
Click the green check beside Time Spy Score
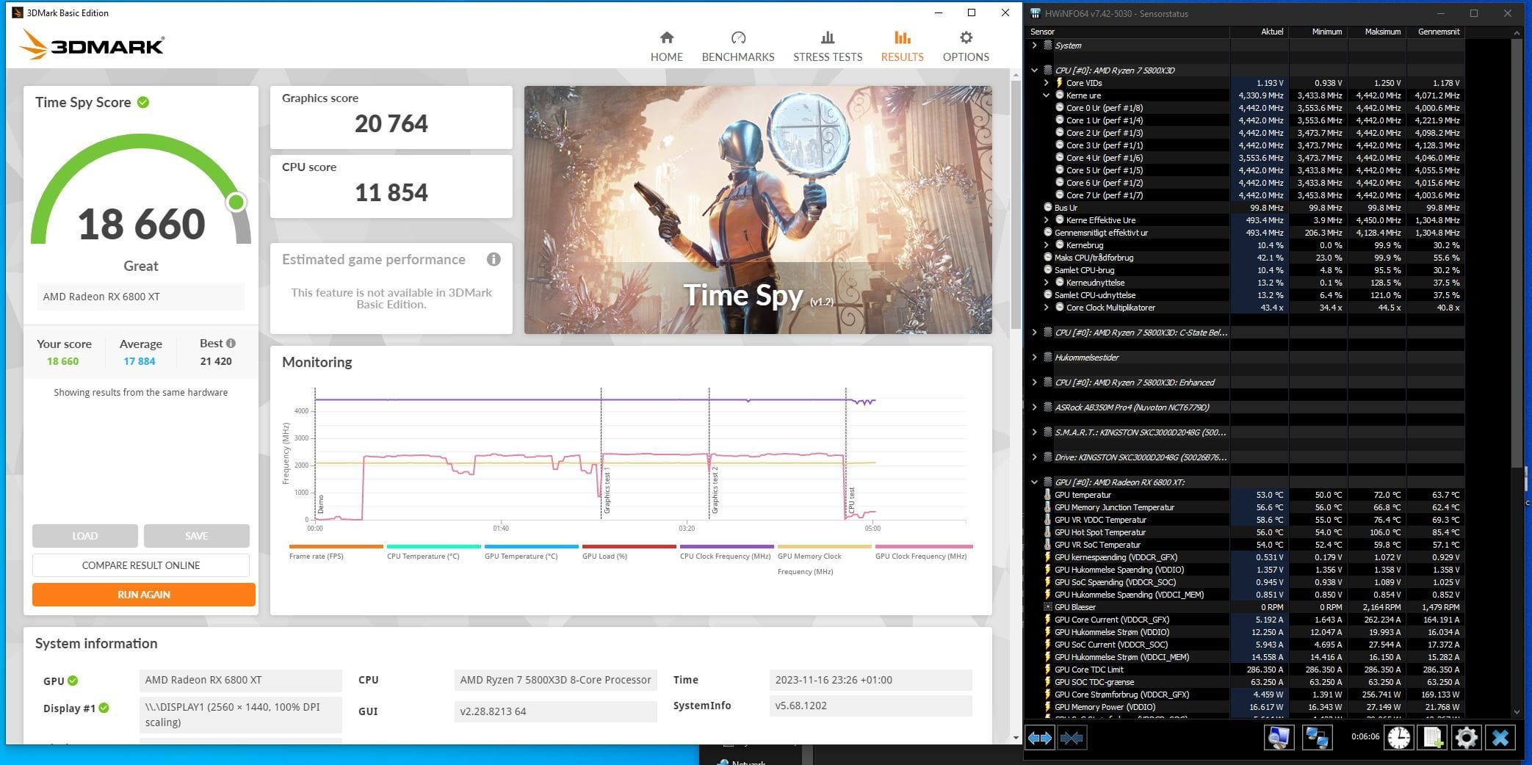click(x=143, y=102)
